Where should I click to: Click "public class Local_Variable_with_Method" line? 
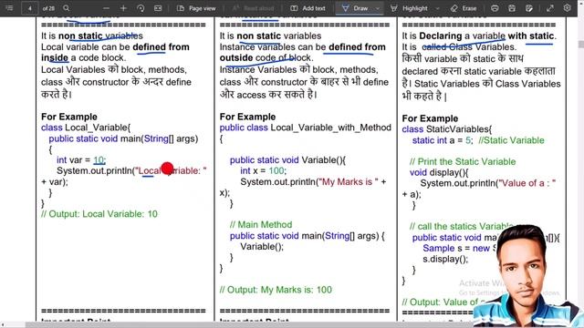[306, 128]
